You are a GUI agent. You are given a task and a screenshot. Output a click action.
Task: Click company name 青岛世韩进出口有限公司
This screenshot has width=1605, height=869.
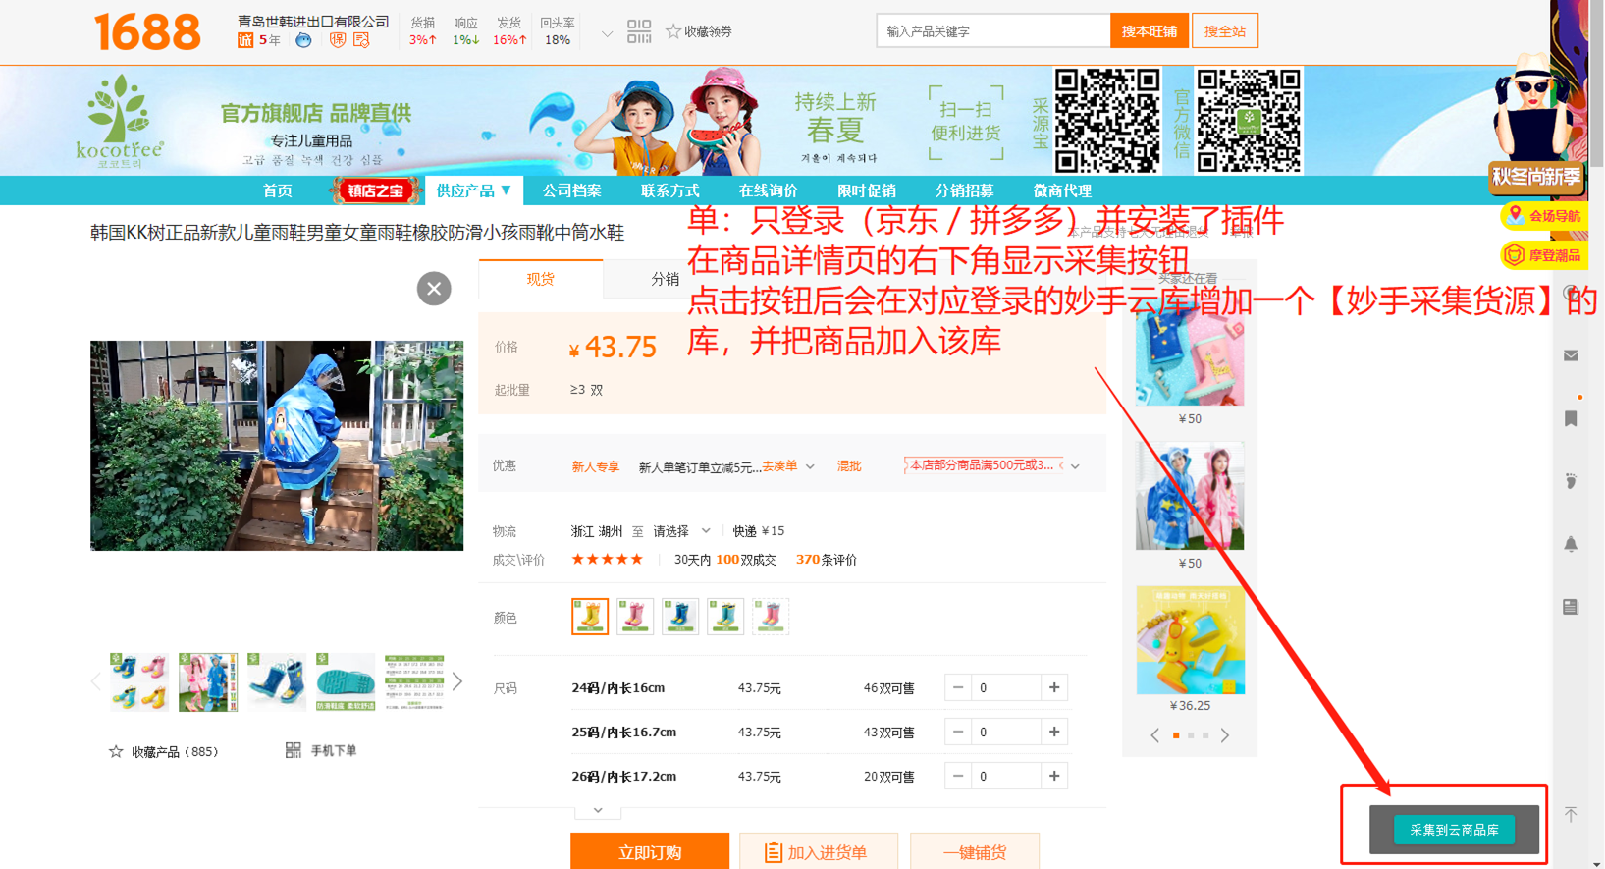(313, 22)
